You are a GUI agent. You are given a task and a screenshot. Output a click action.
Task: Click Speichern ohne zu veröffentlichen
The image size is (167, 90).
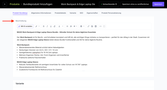pyautogui.click(x=136, y=4)
